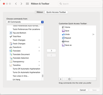Click the Print printer icon
This screenshot has width=103, height=95.
click(x=63, y=41)
